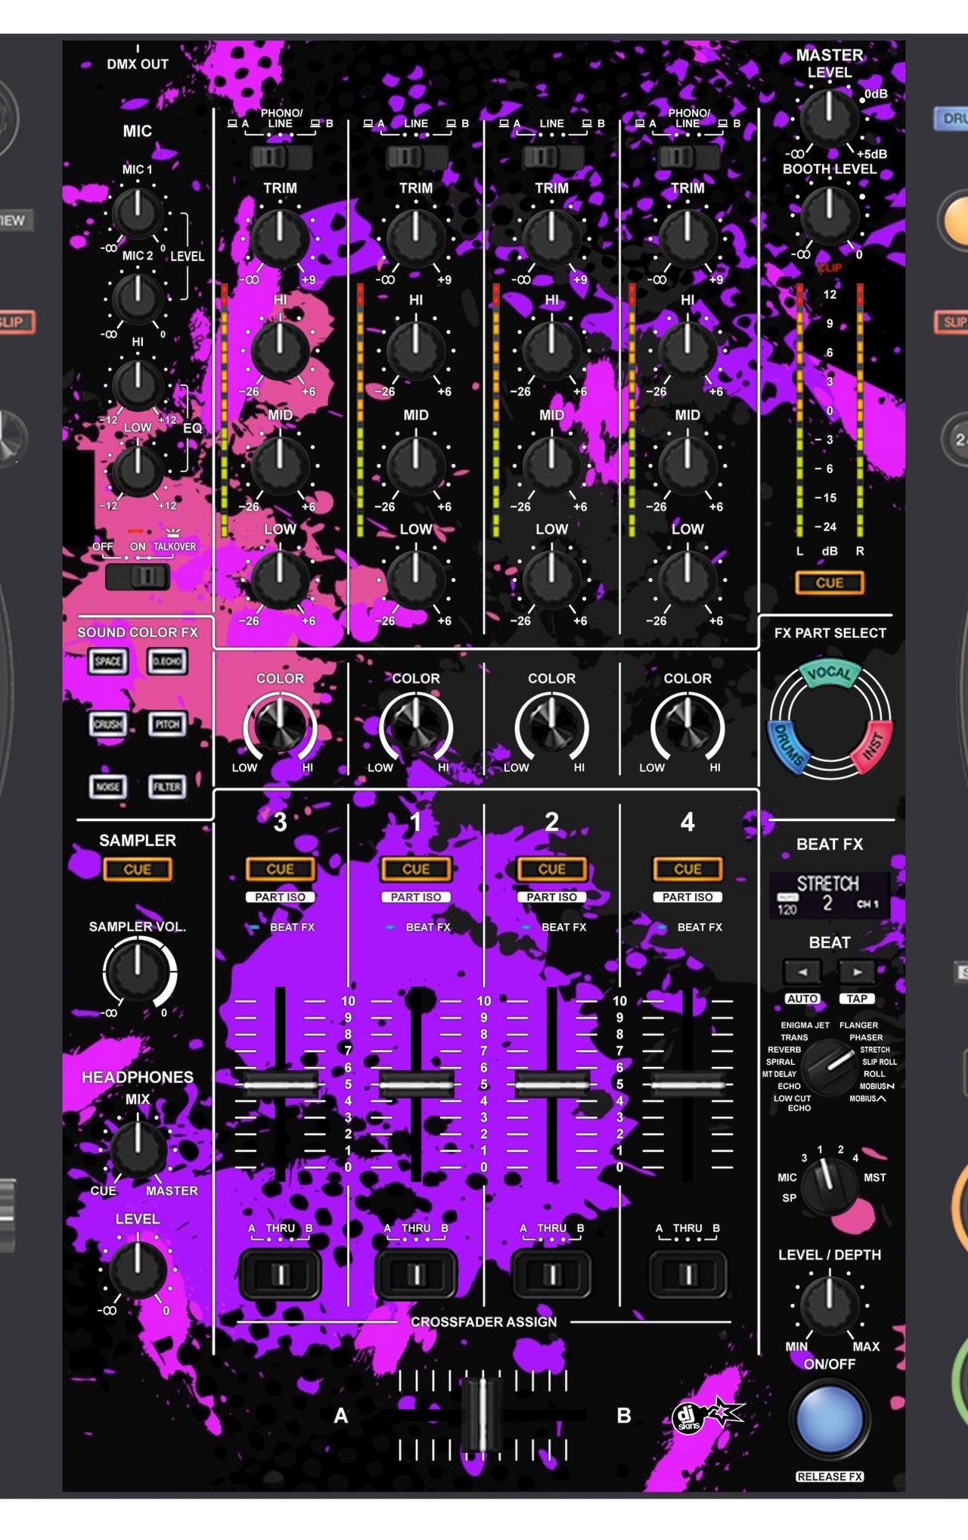Click the D.ECHO sound color FX button

point(167,661)
